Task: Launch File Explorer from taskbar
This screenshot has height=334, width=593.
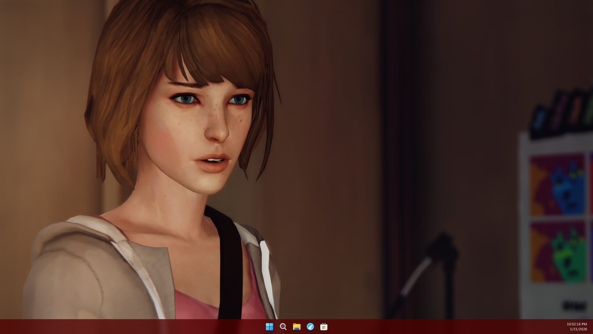Action: [296, 327]
